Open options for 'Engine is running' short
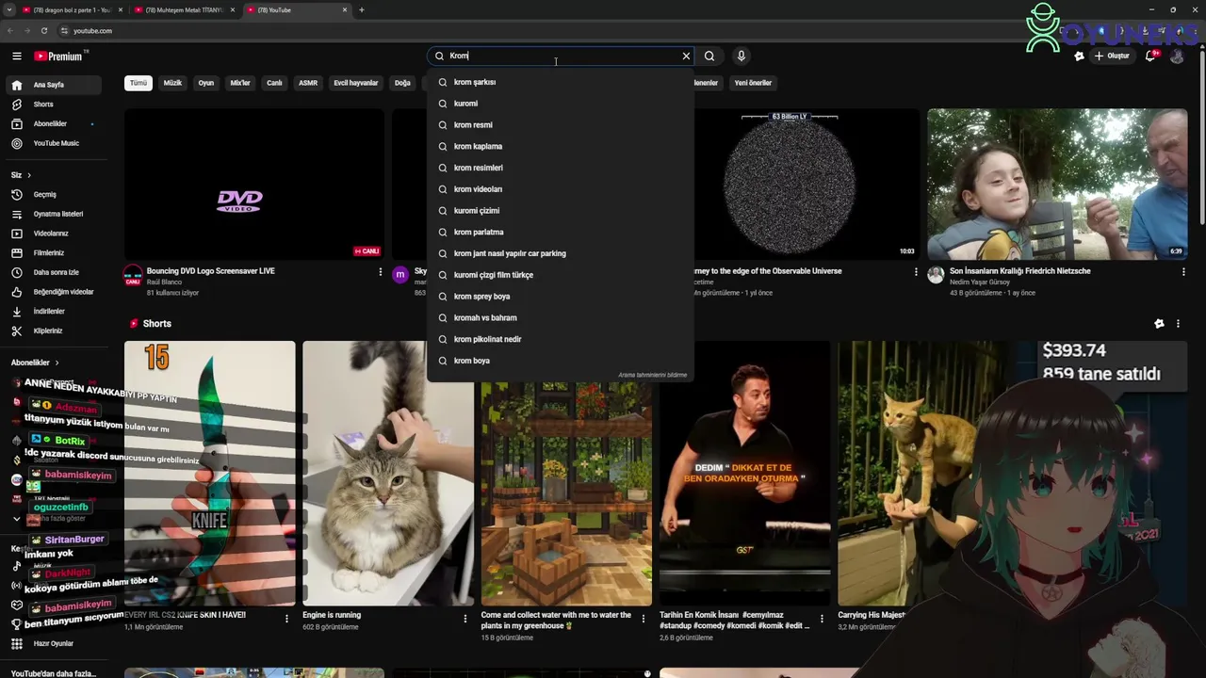Screen dimensions: 1206x678 click(464, 619)
